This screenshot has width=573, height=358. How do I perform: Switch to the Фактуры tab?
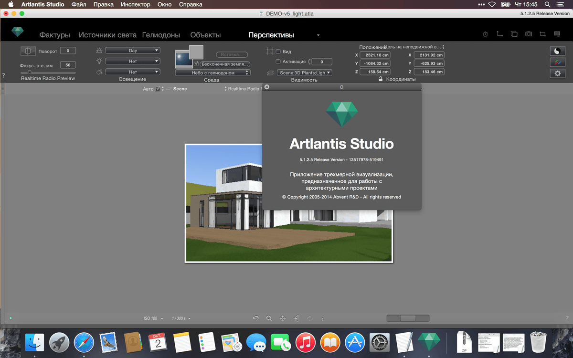pos(54,35)
